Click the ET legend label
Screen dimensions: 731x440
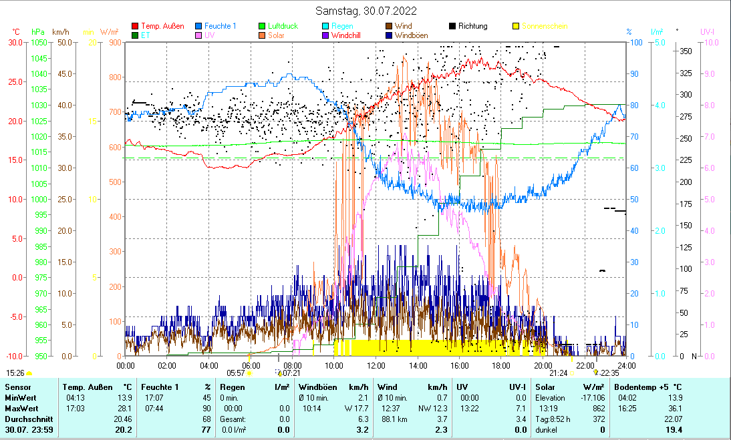[x=146, y=35]
